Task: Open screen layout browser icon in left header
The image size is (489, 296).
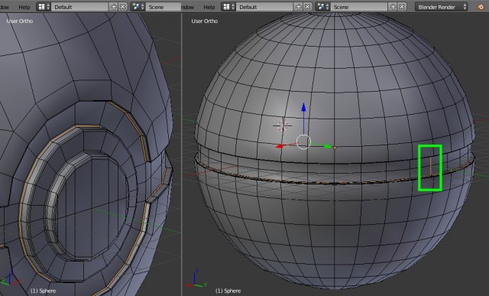Action: click(x=44, y=7)
